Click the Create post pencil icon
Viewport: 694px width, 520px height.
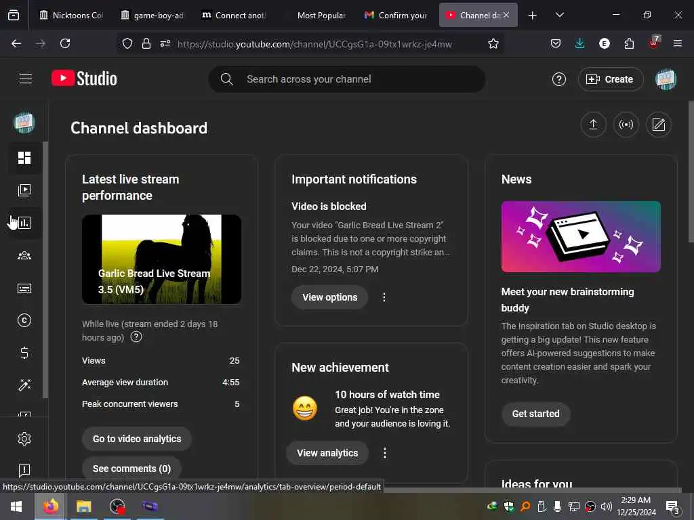[x=659, y=125]
